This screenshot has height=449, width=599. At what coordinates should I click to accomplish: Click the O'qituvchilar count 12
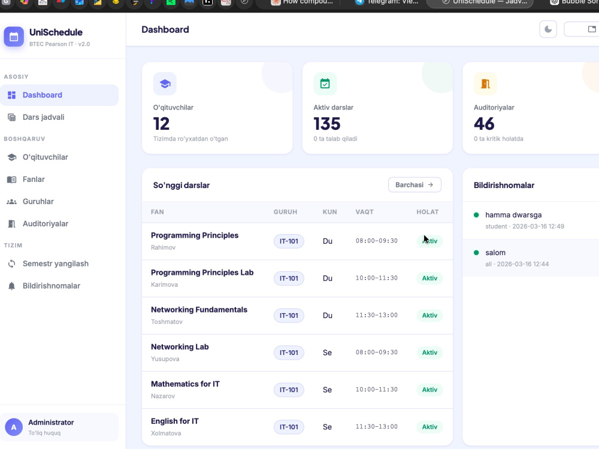pyautogui.click(x=161, y=124)
